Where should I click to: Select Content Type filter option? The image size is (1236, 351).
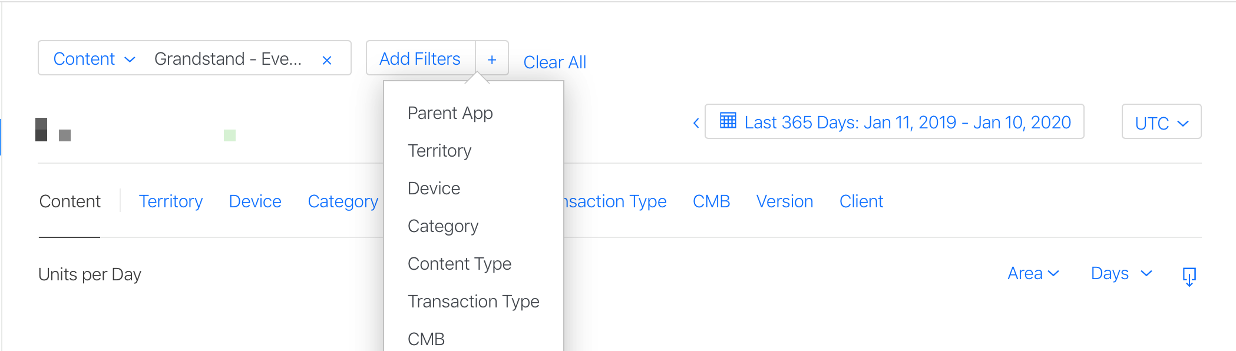[460, 264]
